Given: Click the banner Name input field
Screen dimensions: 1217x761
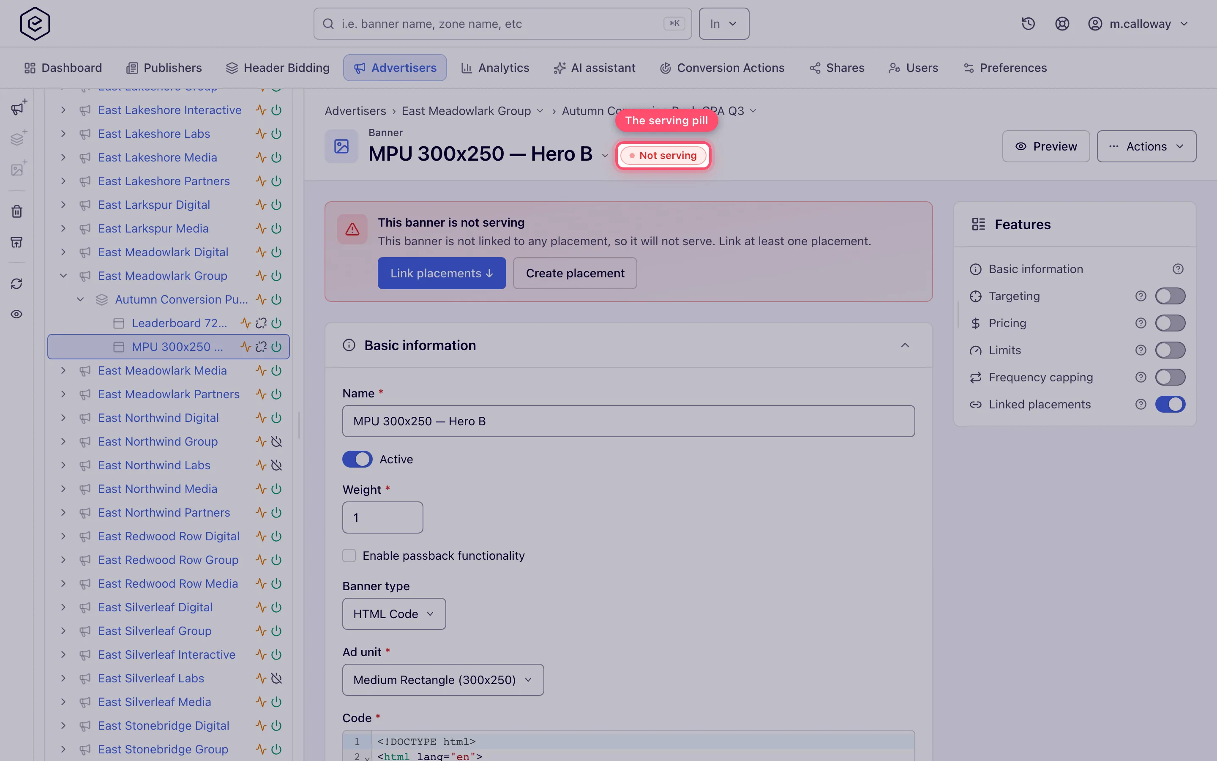Looking at the screenshot, I should (628, 421).
